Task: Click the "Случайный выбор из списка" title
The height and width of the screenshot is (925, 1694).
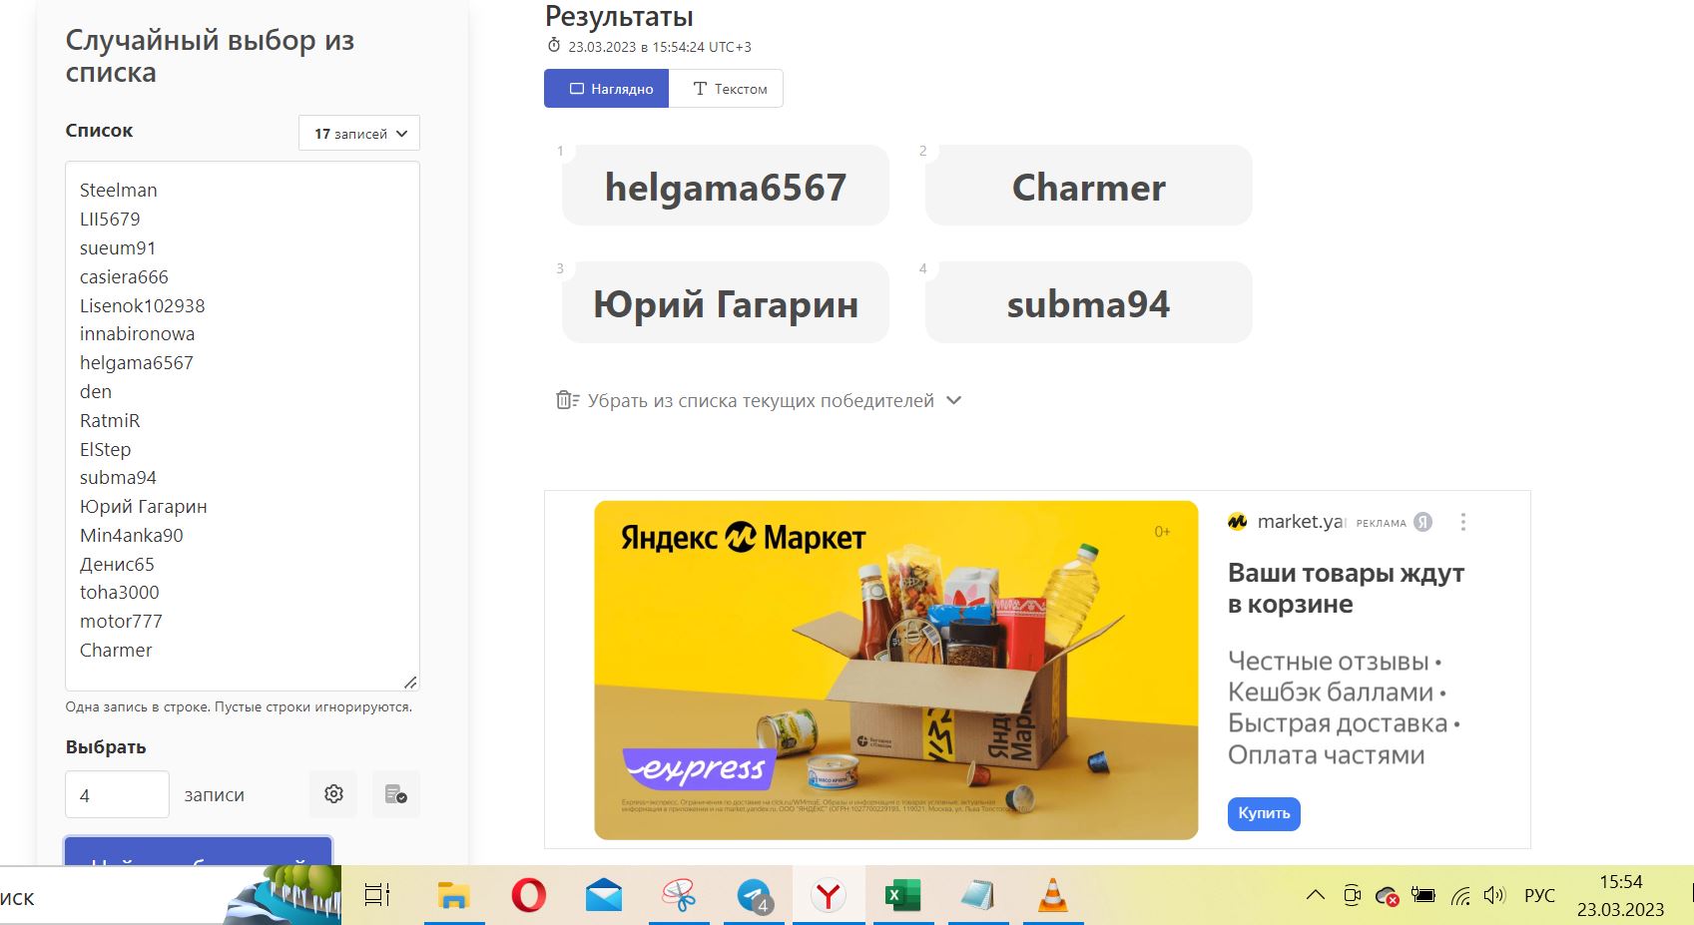Action: tap(210, 56)
